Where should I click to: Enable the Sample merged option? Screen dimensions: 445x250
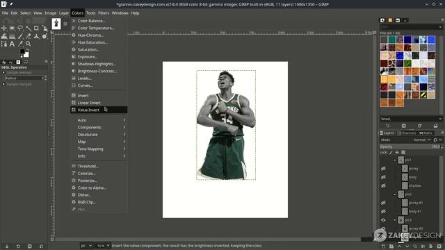(x=3, y=85)
